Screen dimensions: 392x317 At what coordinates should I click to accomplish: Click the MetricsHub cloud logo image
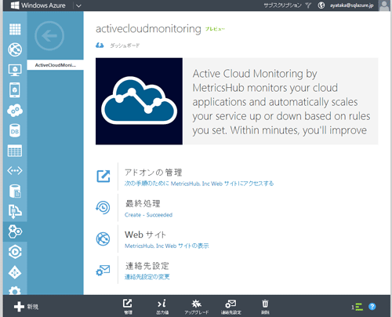tap(139, 101)
